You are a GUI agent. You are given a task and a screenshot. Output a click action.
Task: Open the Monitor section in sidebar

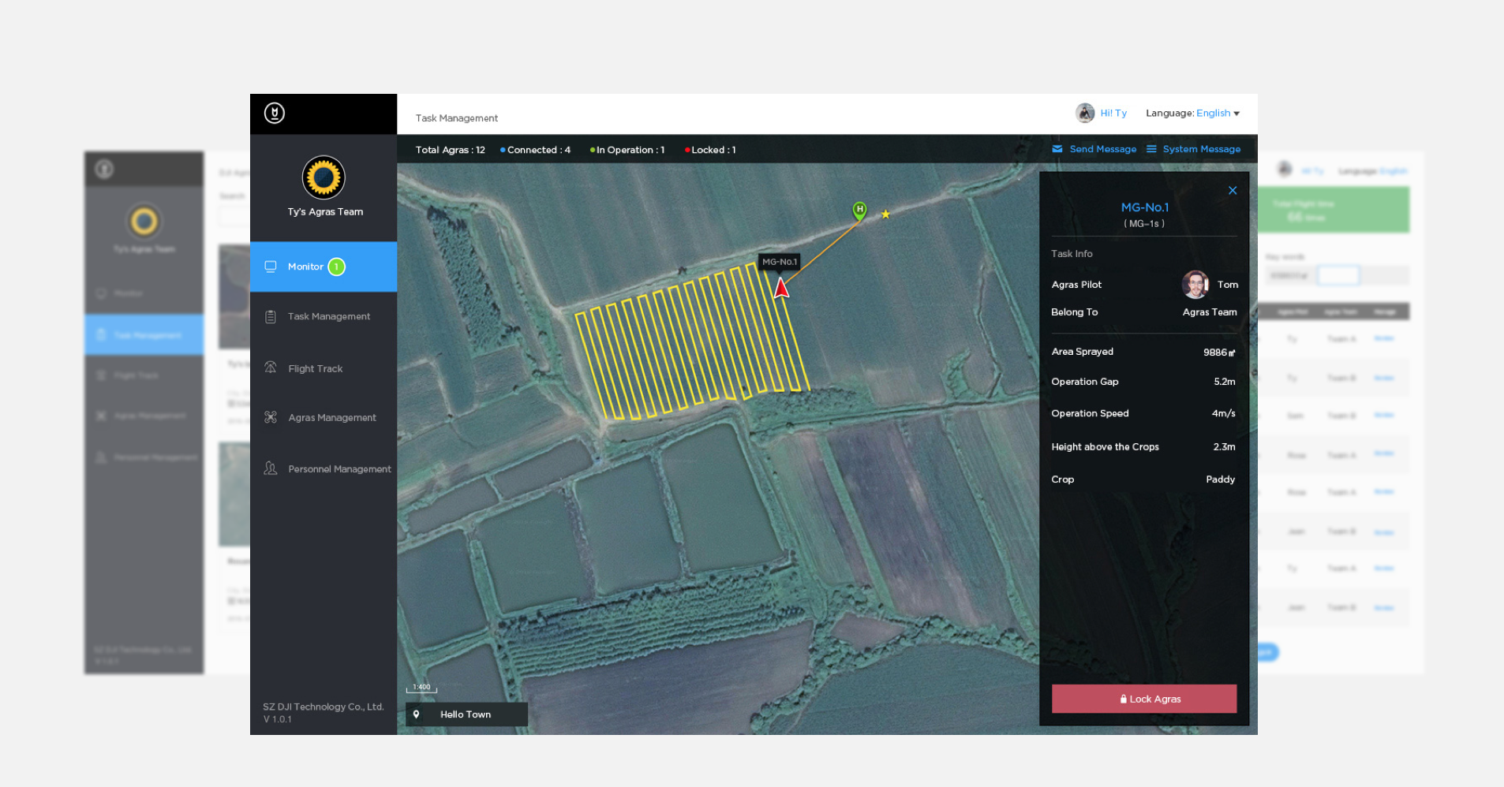(x=305, y=267)
